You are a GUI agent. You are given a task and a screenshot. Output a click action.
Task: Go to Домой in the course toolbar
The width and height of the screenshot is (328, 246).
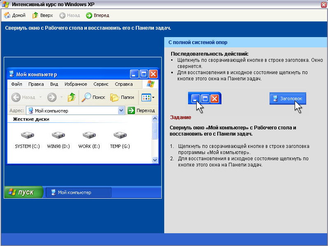(15, 15)
